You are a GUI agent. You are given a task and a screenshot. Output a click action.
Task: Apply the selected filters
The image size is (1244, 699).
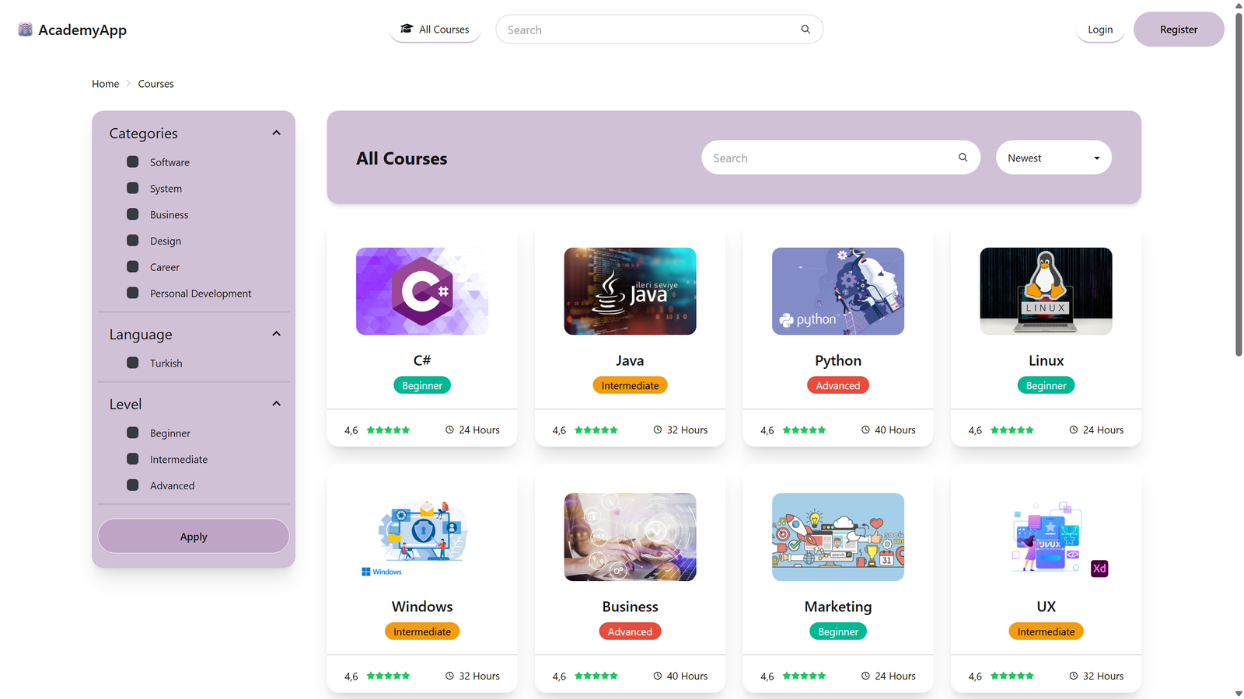coord(194,536)
